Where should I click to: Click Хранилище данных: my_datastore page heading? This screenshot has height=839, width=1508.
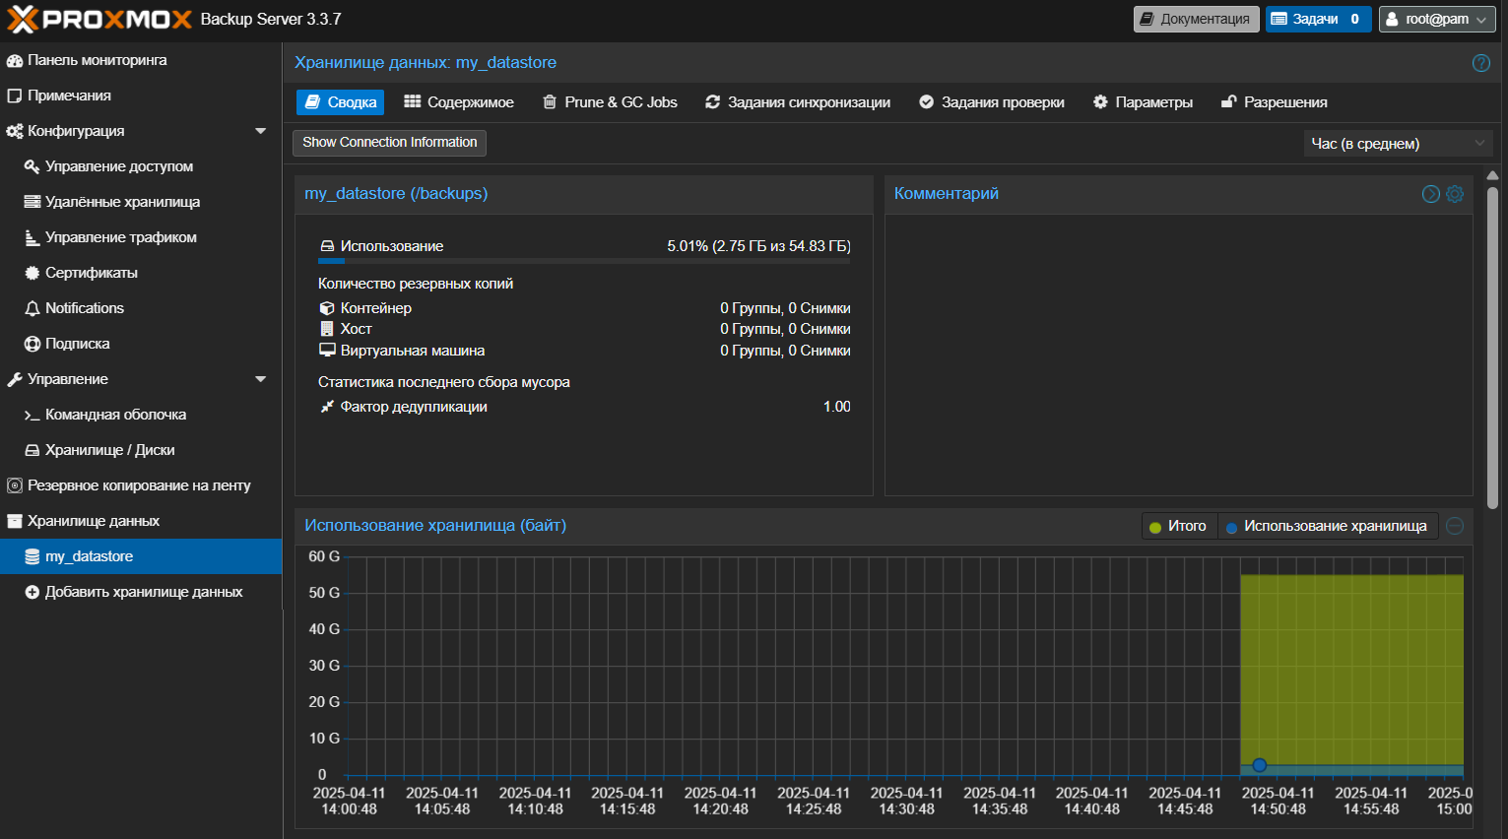[426, 63]
